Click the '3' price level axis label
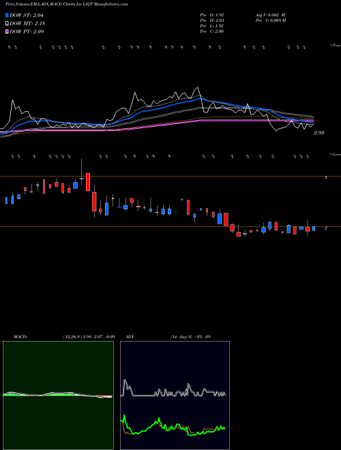This screenshot has height=450, width=341. pyautogui.click(x=326, y=178)
